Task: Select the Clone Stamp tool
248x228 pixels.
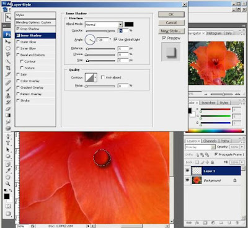Action: (8, 95)
